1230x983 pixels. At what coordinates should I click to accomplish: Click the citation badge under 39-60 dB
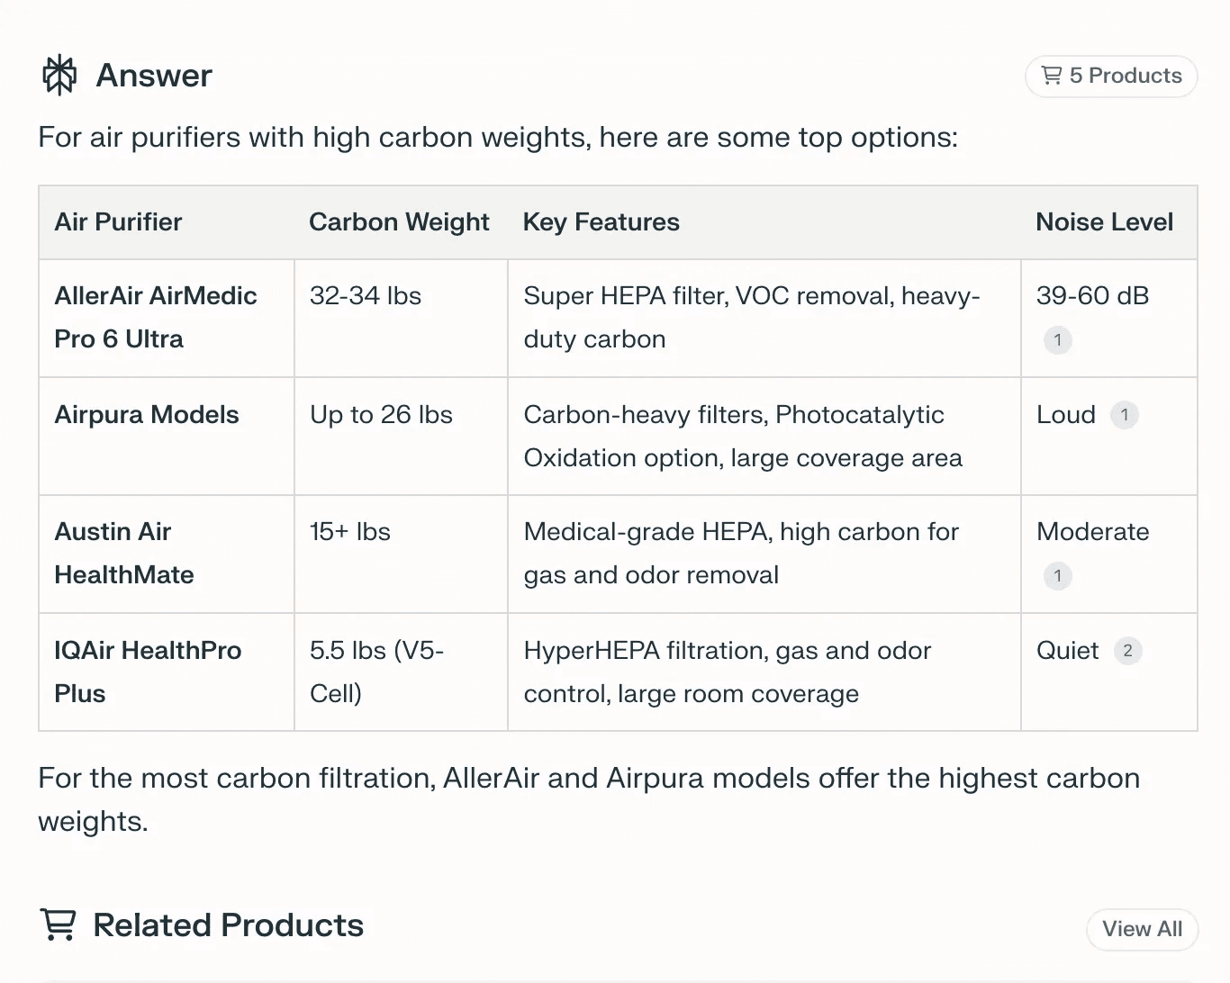[x=1057, y=340]
